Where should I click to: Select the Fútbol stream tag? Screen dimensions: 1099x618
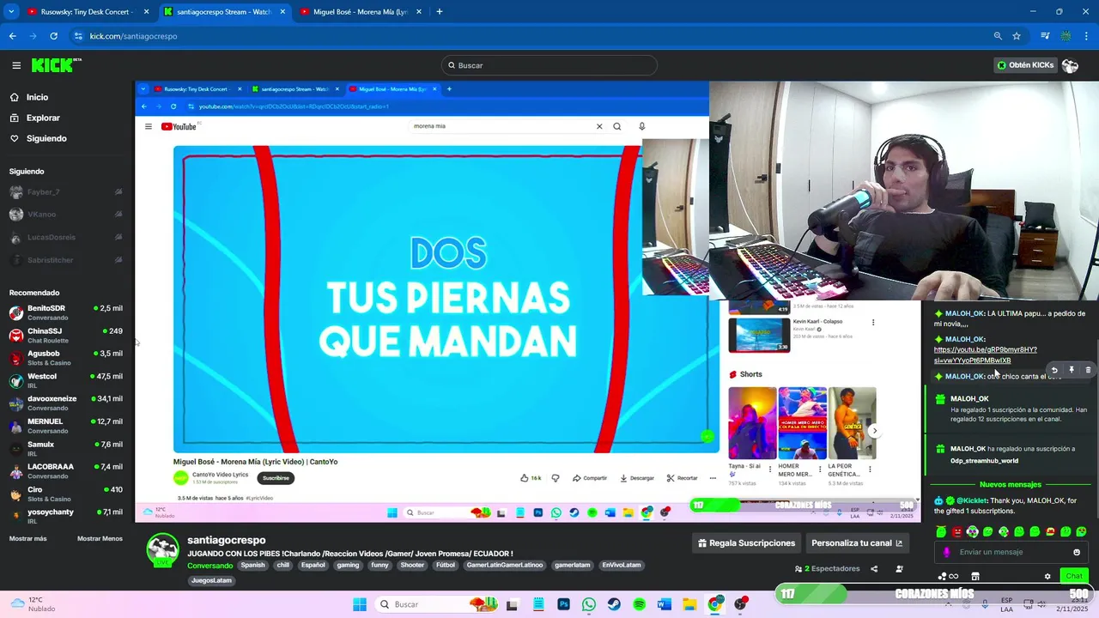445,566
